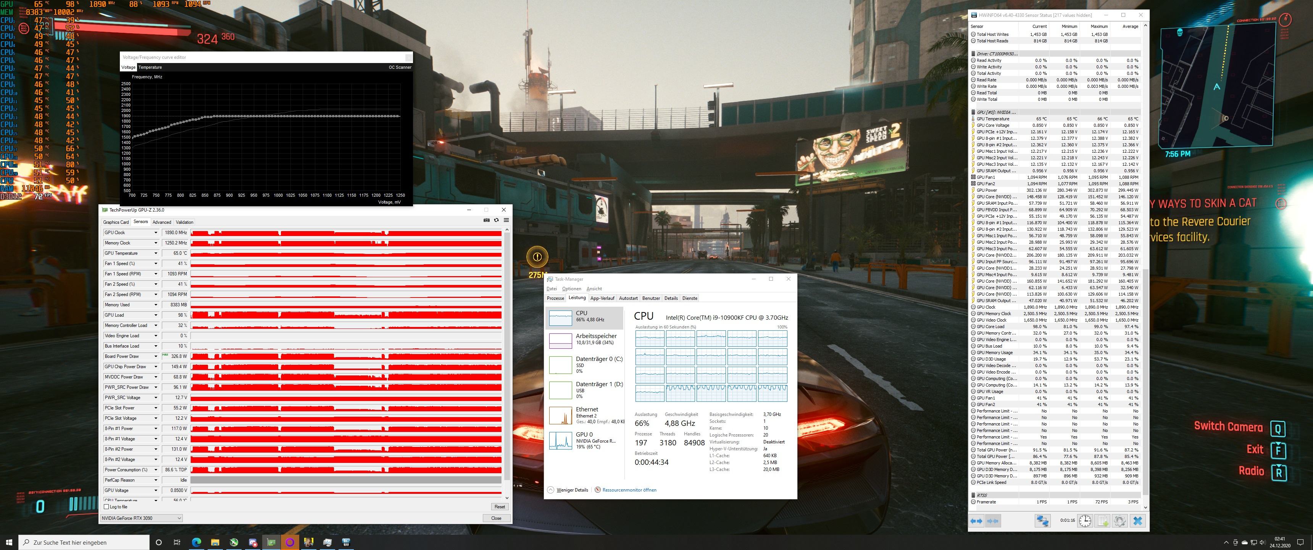The width and height of the screenshot is (1313, 550).
Task: Click GPU-Z refresh sensors icon
Action: (x=496, y=220)
